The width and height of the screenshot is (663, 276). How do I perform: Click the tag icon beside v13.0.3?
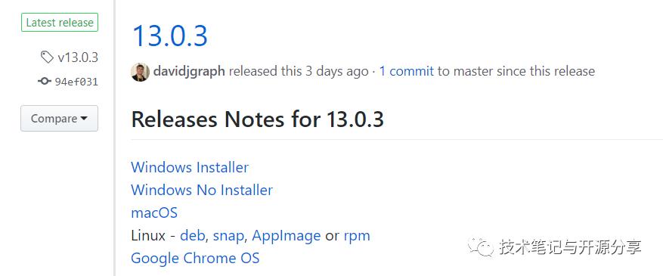[x=47, y=57]
